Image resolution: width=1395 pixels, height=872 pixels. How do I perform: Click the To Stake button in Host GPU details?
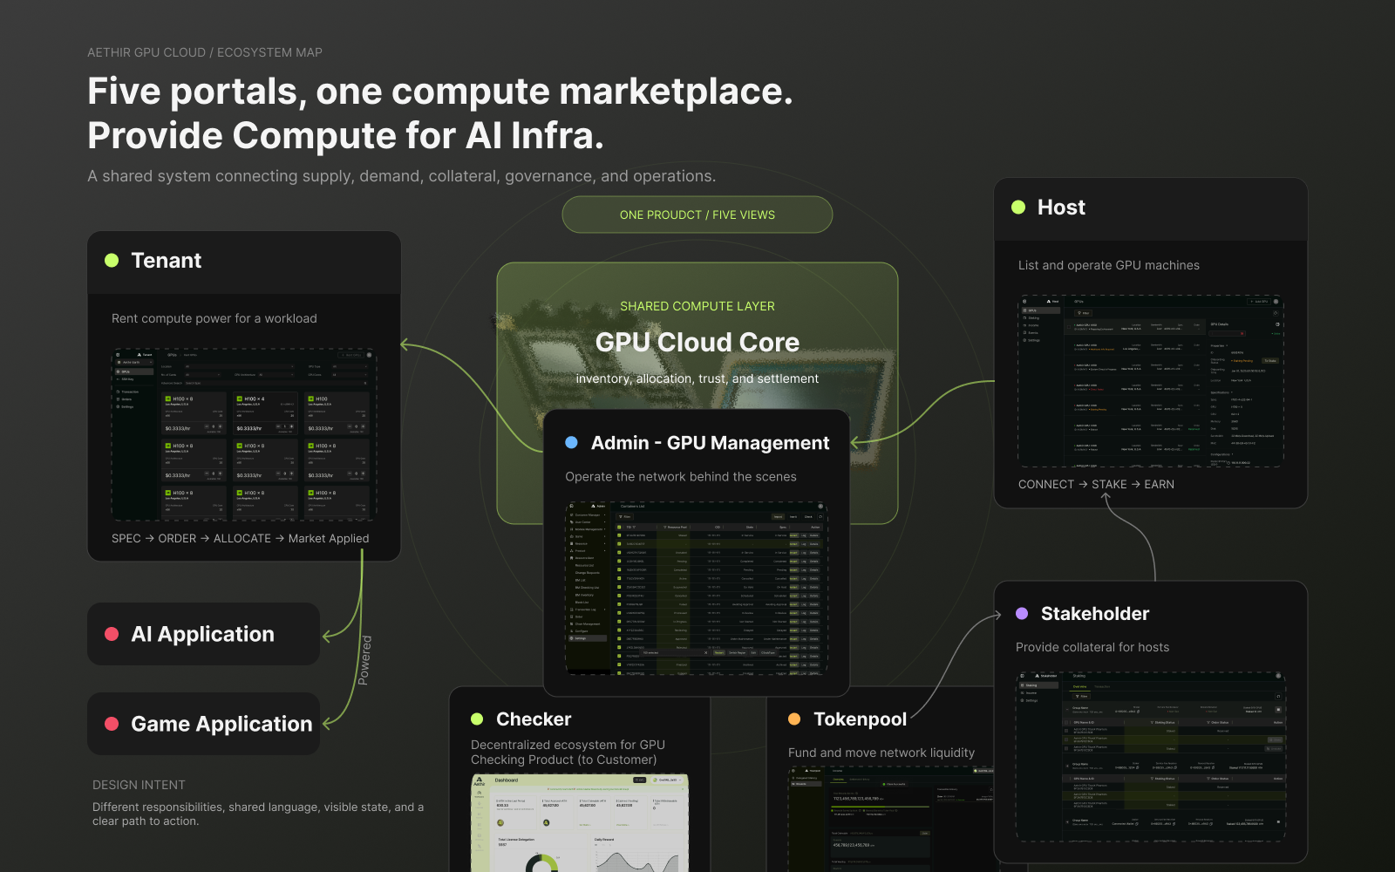[x=1269, y=361]
